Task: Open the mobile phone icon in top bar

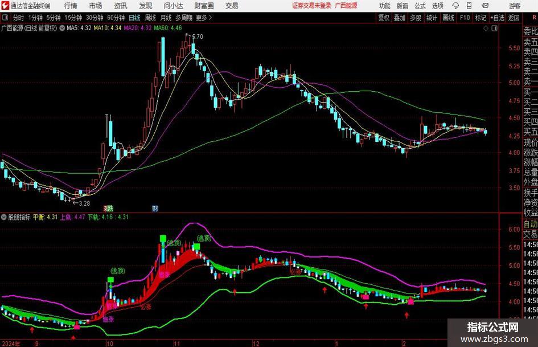Action: coord(469,6)
